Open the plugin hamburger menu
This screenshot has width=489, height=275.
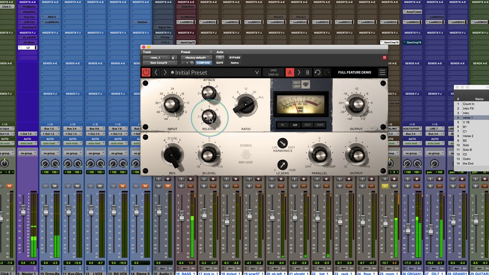(382, 72)
